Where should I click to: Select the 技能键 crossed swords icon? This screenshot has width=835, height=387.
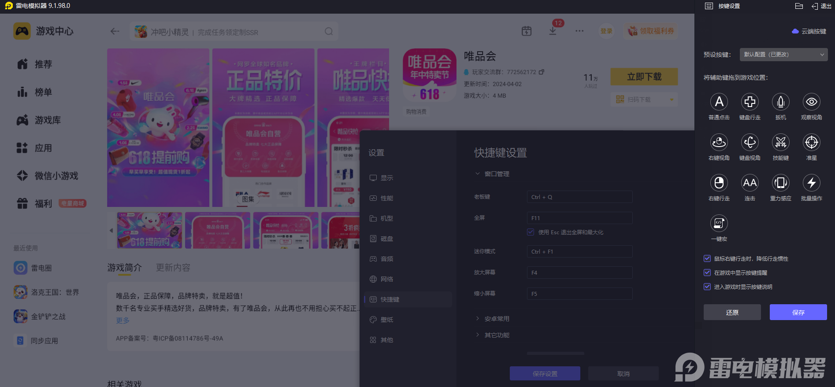(781, 143)
